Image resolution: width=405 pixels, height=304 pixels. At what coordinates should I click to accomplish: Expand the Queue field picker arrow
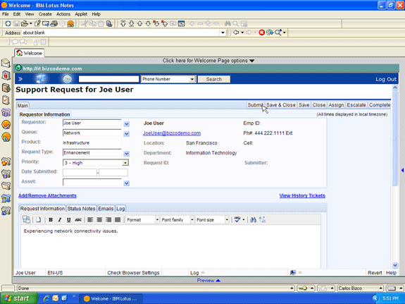tap(126, 134)
